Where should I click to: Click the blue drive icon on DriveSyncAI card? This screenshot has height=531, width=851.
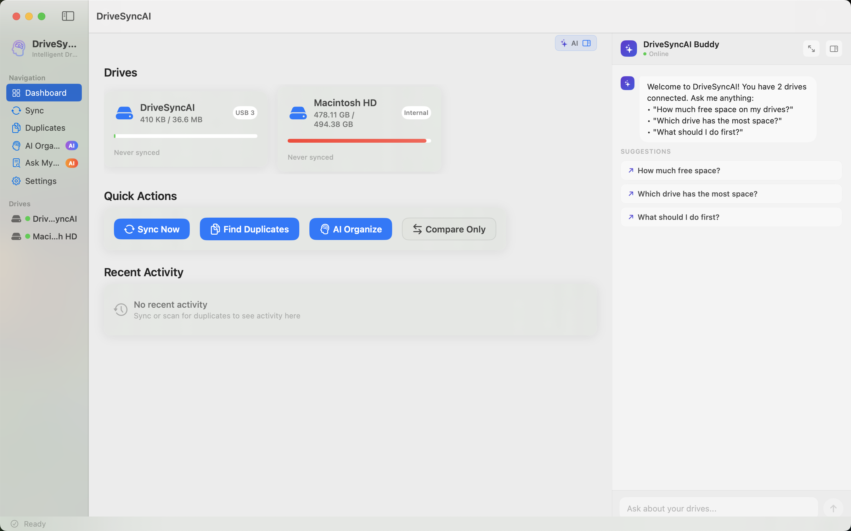(x=124, y=113)
